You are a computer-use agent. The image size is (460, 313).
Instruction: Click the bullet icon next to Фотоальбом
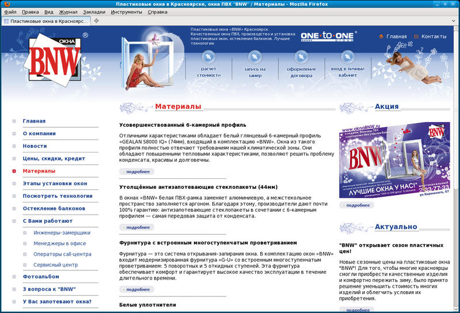[14, 277]
